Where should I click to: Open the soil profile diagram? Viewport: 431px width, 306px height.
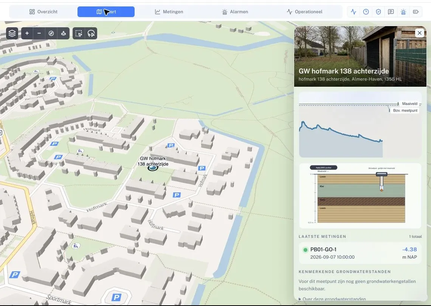pos(360,196)
